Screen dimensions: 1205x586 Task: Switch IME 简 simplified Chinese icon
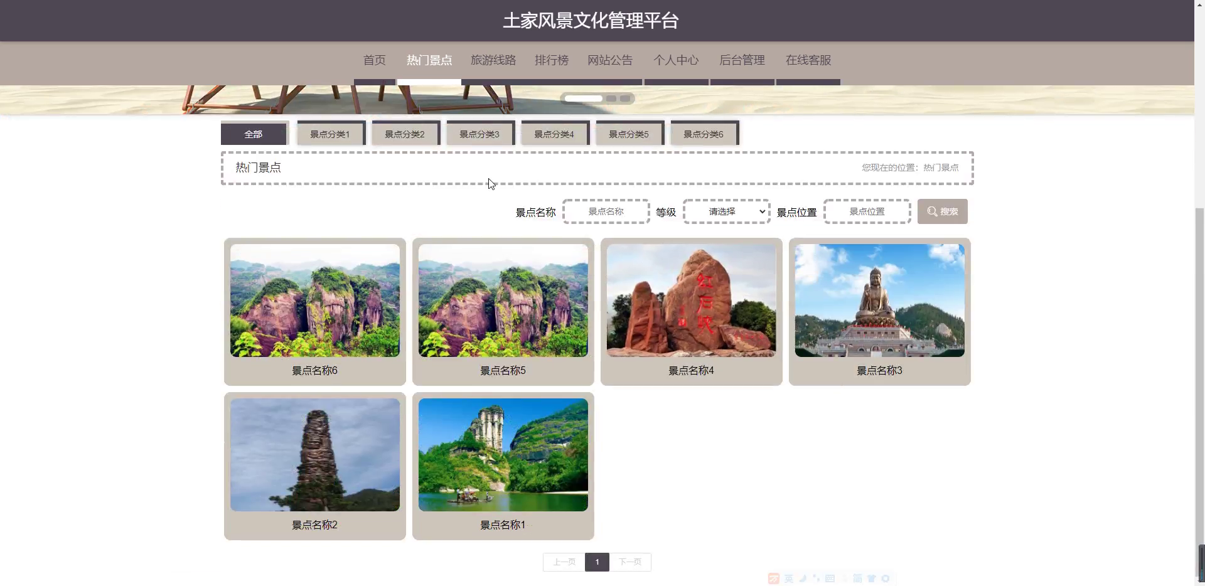click(857, 578)
